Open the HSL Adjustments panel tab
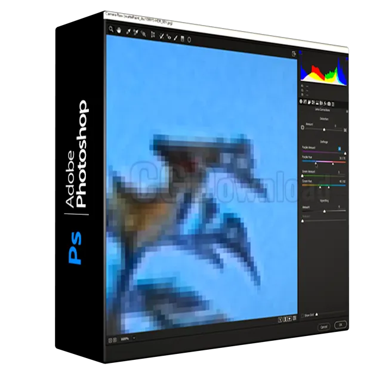This screenshot has height=376, width=376. [313, 103]
